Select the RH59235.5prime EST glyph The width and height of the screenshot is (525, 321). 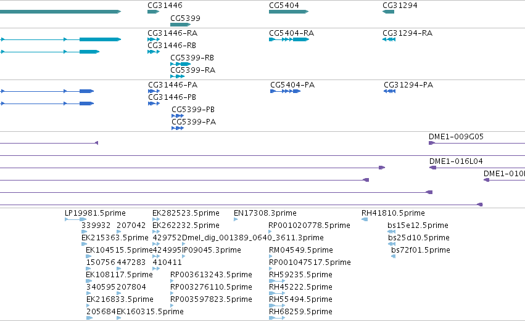click(x=277, y=281)
